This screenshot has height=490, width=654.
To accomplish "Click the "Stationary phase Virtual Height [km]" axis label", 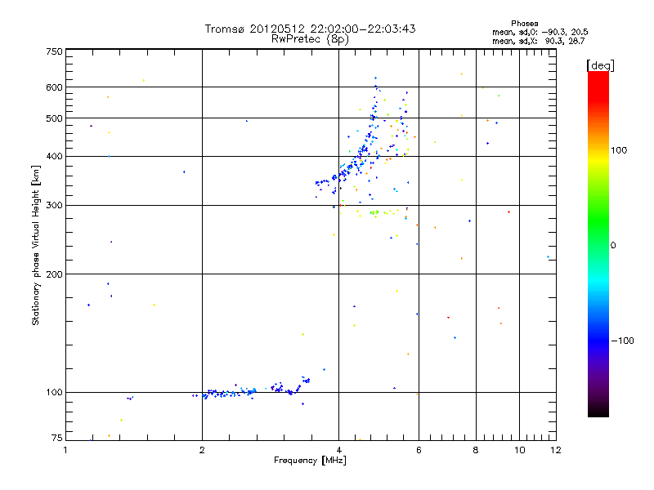I will (36, 246).
